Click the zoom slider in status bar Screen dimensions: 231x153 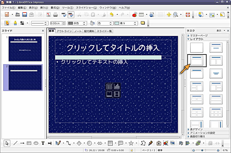[207, 150]
